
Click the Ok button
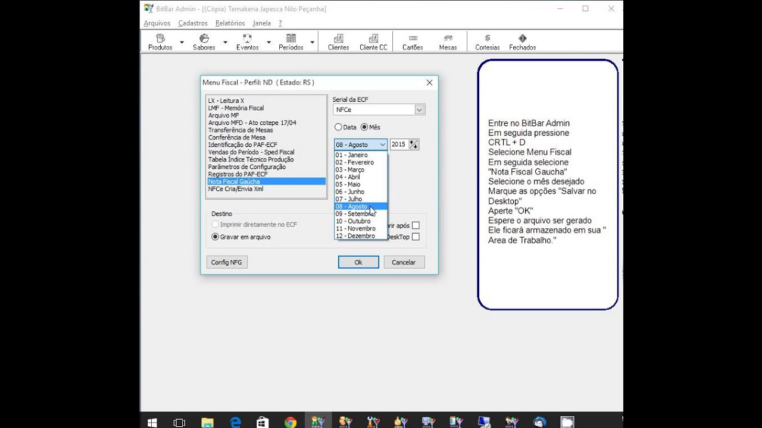[358, 262]
